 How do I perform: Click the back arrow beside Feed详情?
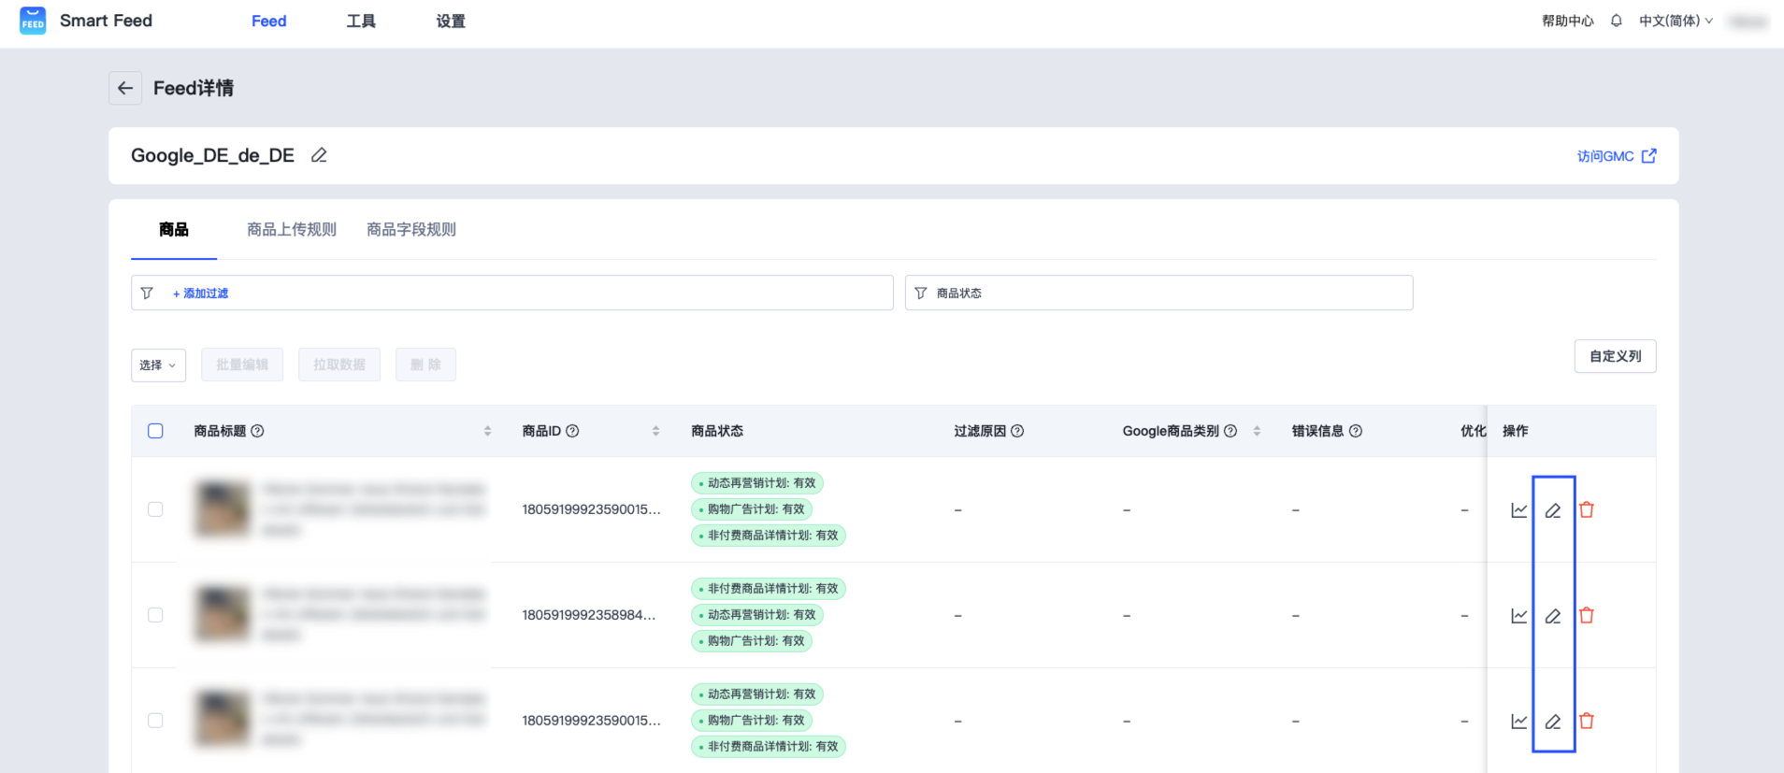(x=125, y=88)
